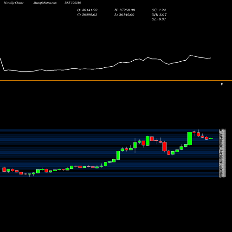
Task: Click the MunafaSutra.com label
Action: (45, 3)
